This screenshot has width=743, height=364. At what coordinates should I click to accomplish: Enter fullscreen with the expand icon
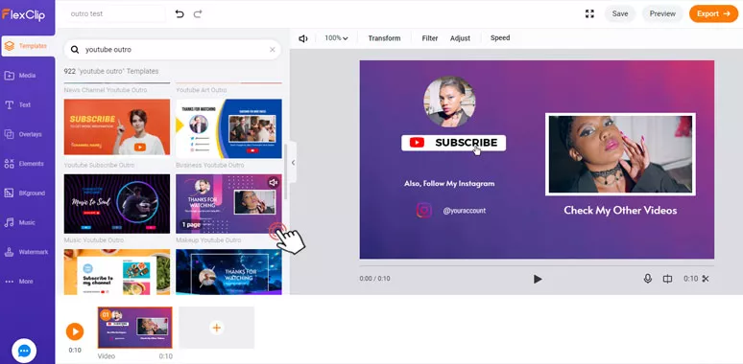[x=589, y=13]
